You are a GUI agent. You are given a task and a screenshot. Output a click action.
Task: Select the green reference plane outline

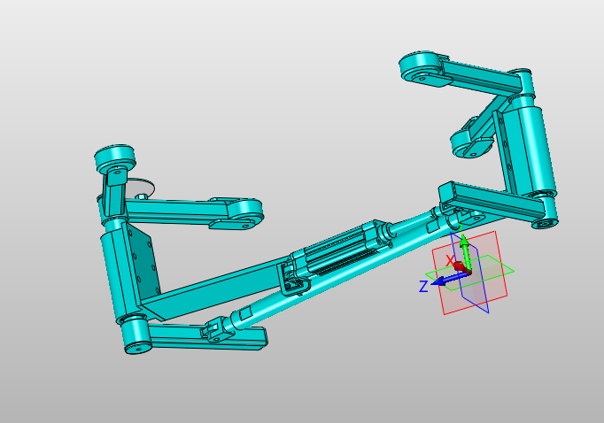pos(469,273)
